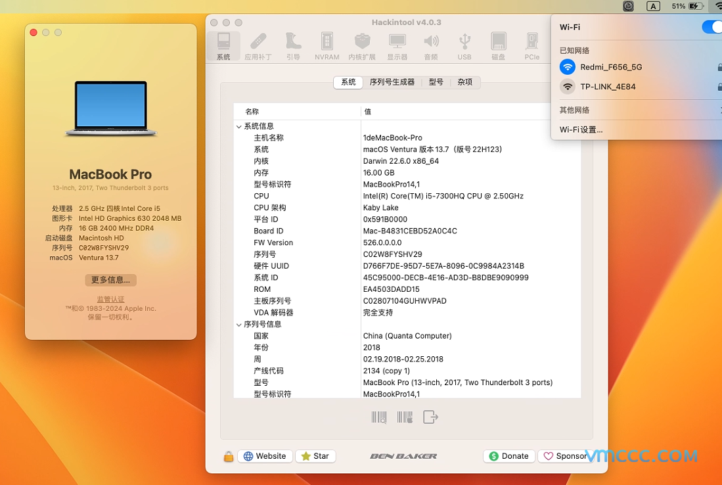Screen dimensions: 722x485
Task: Click the connected Wi-Fi icon for Redmi_F656_5G
Action: (568, 67)
